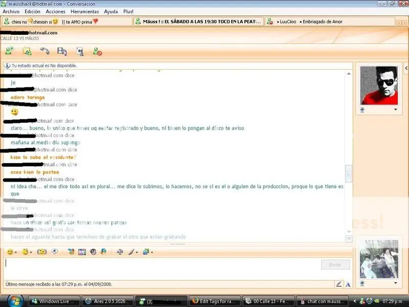This screenshot has width=409, height=307.
Task: Click the chat scrollbar up arrow
Action: tap(349, 74)
